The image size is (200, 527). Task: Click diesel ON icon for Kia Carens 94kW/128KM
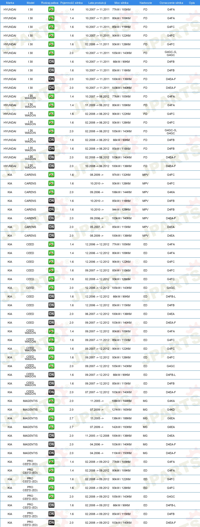pos(51,210)
